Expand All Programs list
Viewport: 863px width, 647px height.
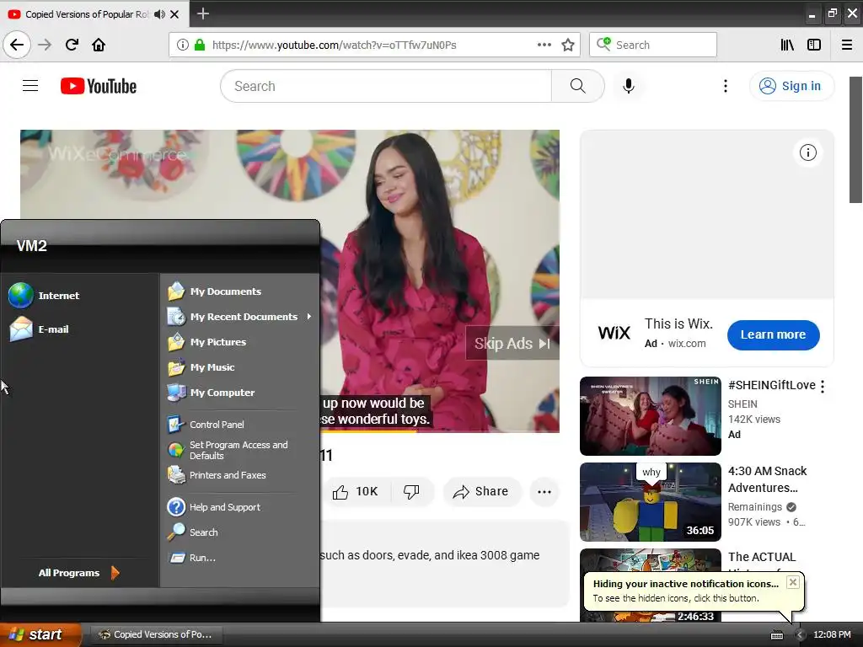point(78,573)
